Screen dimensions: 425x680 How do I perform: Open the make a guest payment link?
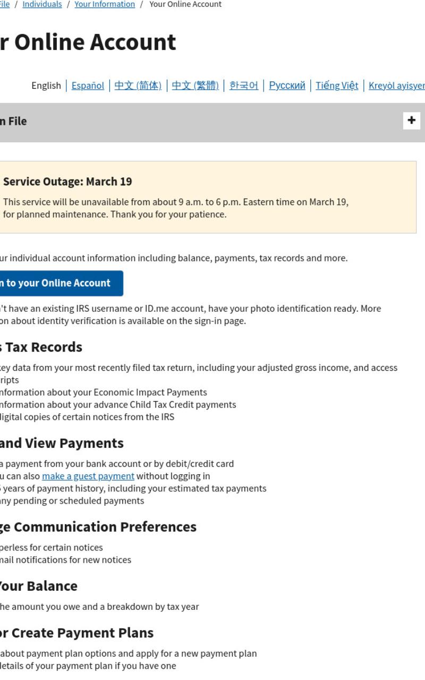pyautogui.click(x=88, y=476)
